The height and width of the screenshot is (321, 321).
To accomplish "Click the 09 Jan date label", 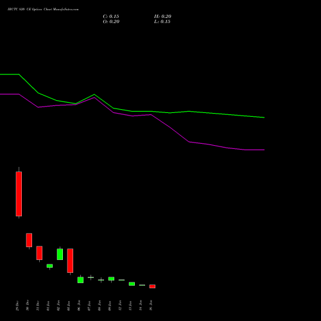I will click(x=110, y=306).
